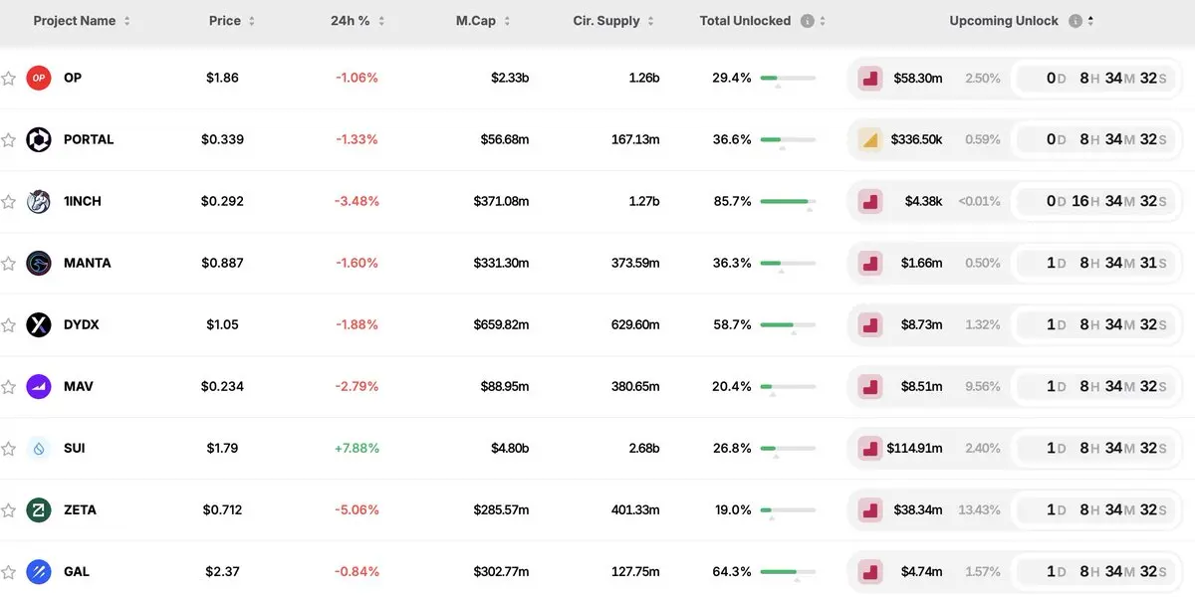Click the OP project logo icon
Viewport: 1195px width, 597px height.
(39, 78)
